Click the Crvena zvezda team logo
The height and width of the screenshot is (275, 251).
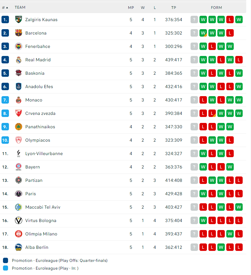(18, 113)
